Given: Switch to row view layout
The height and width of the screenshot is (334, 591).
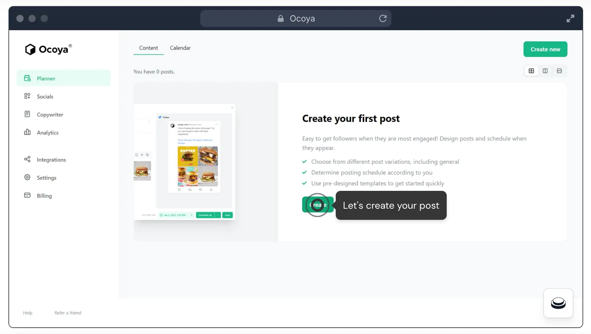Looking at the screenshot, I should click(559, 71).
